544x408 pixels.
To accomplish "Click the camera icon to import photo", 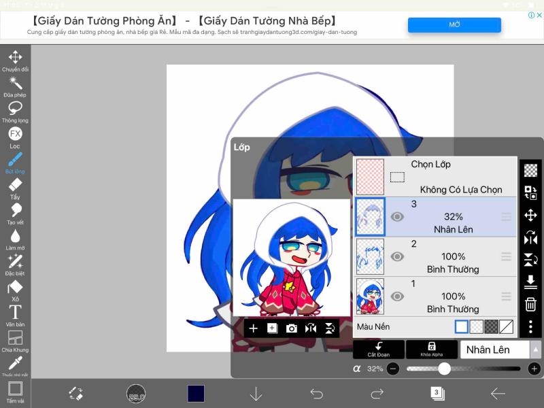I will [x=292, y=328].
